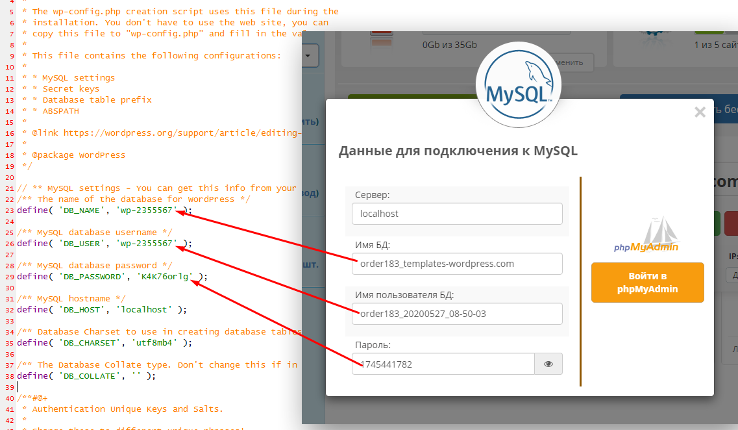The width and height of the screenshot is (738, 430).
Task: Click the Имя БД: label
Action: 373,245
